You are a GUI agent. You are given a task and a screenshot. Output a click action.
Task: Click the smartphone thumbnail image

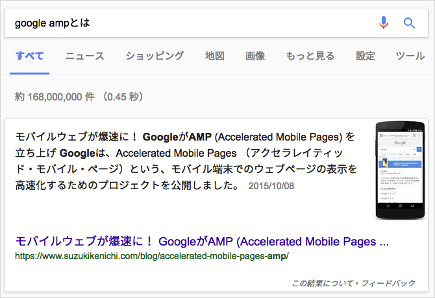point(400,170)
